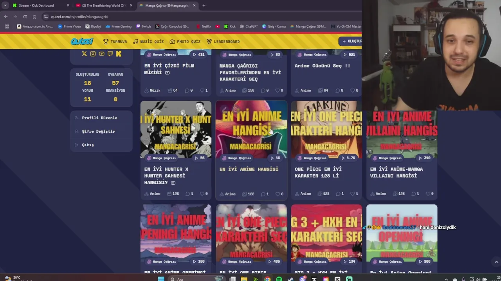
Task: Click Profili Düzenle in sidebar
Action: coord(99,118)
